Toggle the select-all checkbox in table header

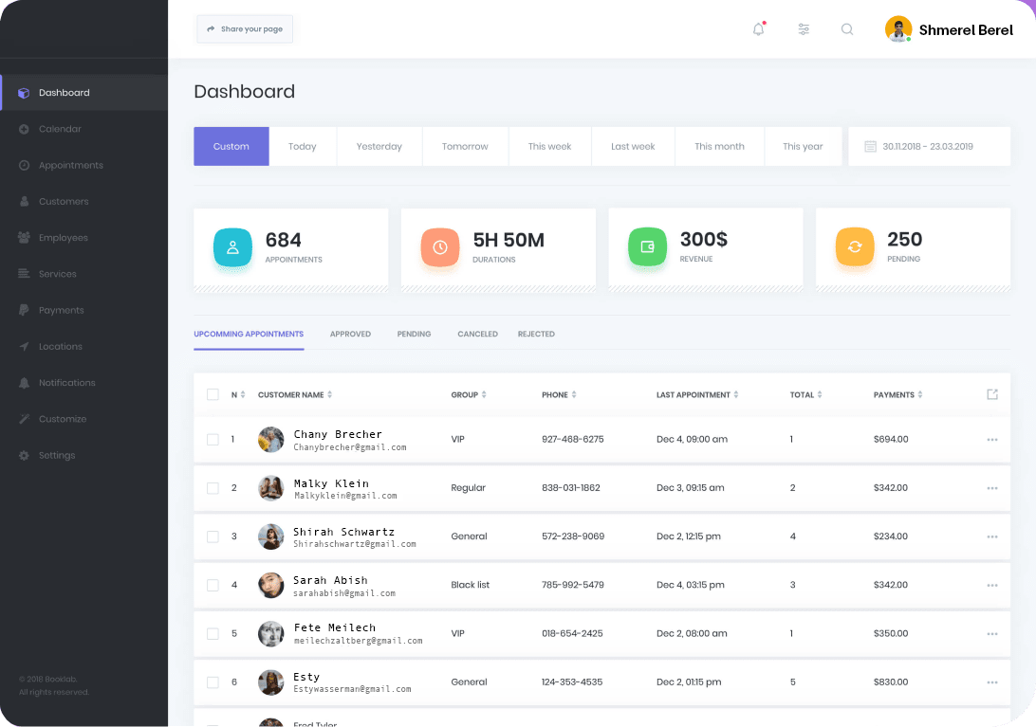(213, 394)
